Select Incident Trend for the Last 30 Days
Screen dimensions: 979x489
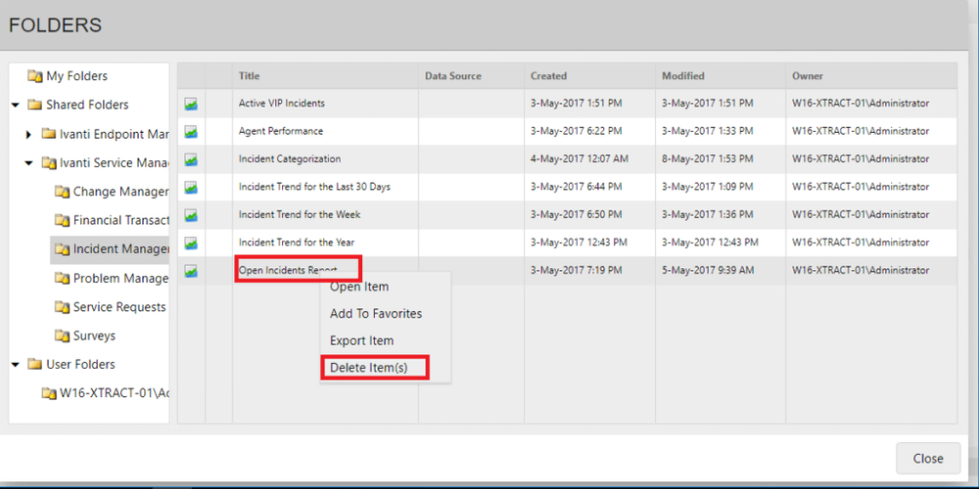(x=314, y=187)
